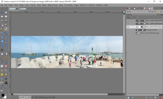The height and width of the screenshot is (99, 163).
Task: Select the Bucket Fill tool
Action: click(2, 54)
